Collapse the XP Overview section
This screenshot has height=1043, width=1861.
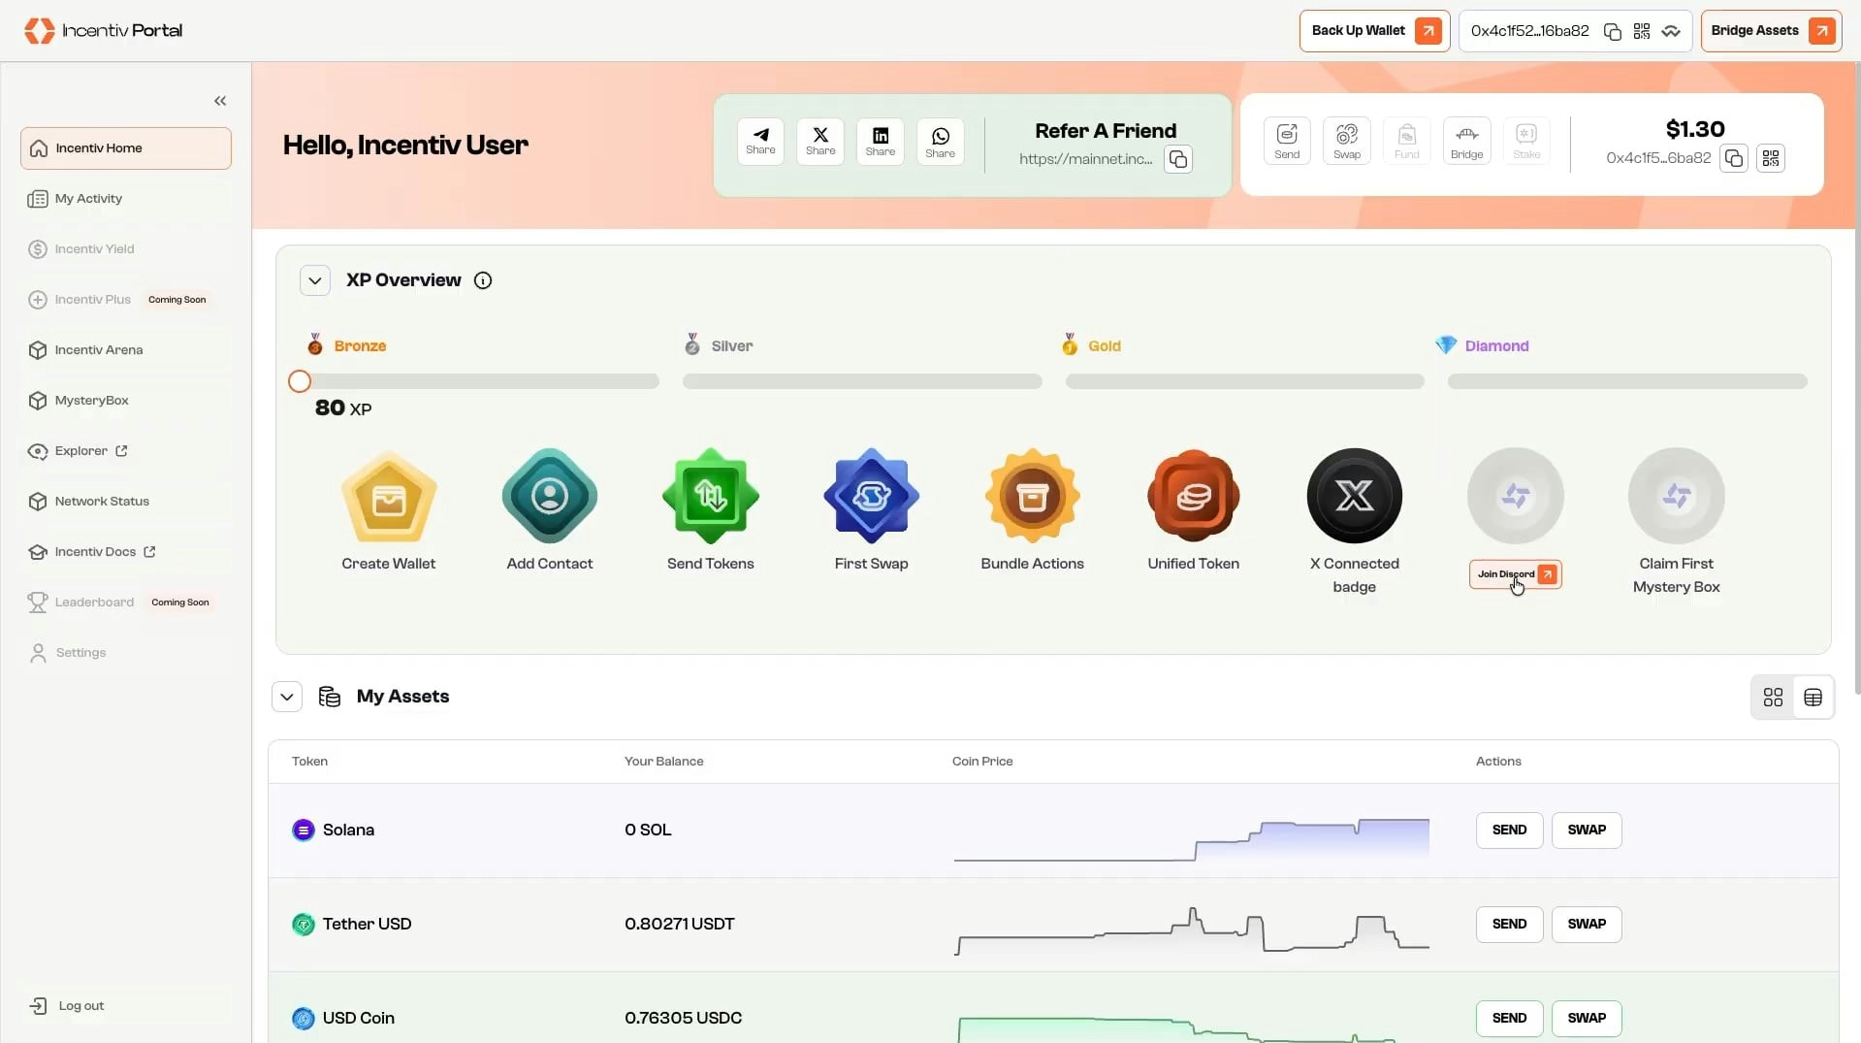point(315,280)
